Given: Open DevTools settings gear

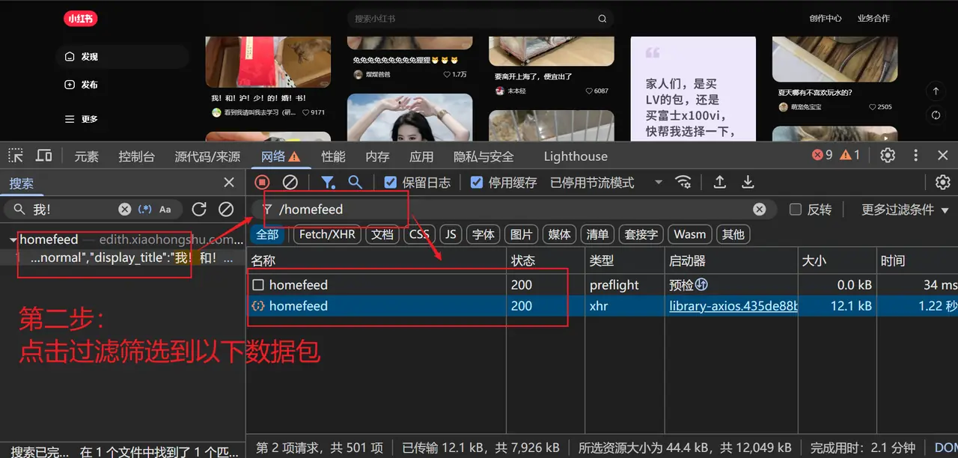Looking at the screenshot, I should (x=888, y=155).
